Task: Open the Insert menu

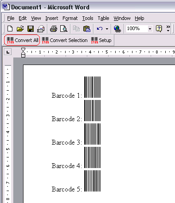Action: pos(51,18)
